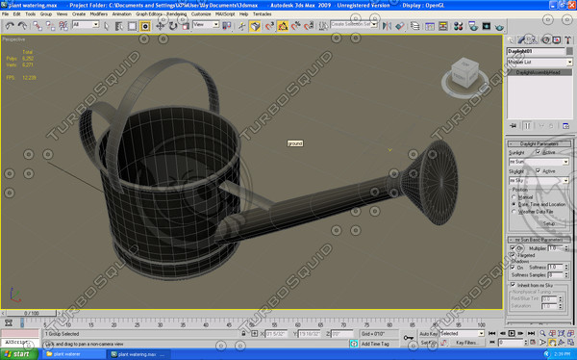Click the Undo arrow icon

(x=10, y=25)
